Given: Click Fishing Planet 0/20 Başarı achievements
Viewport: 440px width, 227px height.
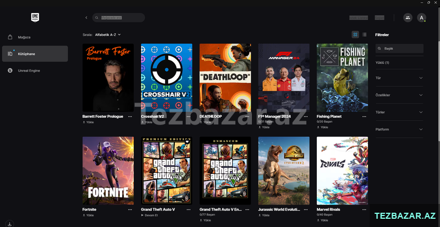Looking at the screenshot, I should pyautogui.click(x=324, y=122).
